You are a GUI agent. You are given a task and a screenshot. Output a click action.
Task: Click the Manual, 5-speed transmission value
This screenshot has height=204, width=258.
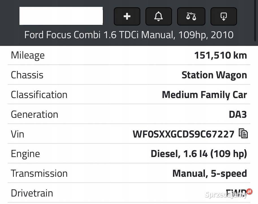(x=210, y=173)
